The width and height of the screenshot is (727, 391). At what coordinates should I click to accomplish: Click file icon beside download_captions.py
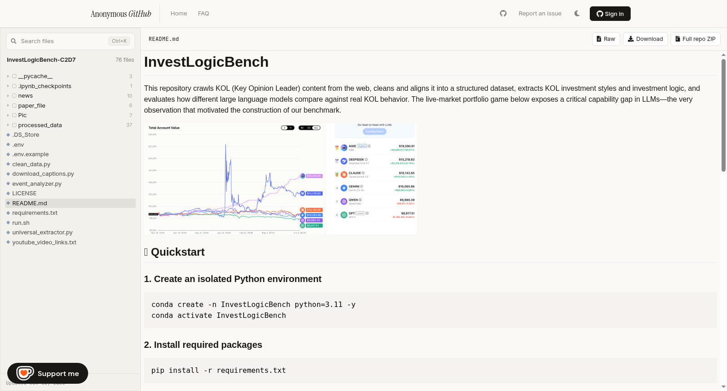pos(8,174)
